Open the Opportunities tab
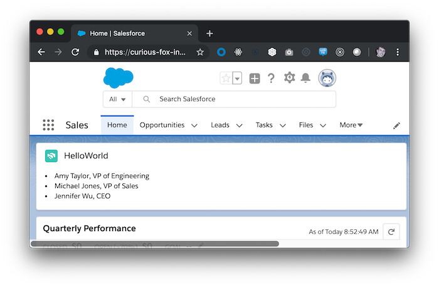 coord(162,125)
